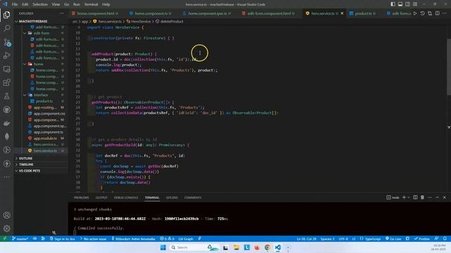Open the timeline history icon in editor toolbar
The width and height of the screenshot is (451, 253).
click(423, 13)
